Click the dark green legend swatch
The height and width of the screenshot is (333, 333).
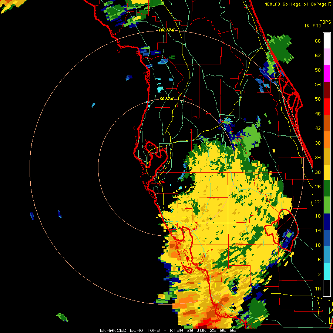click(327, 188)
